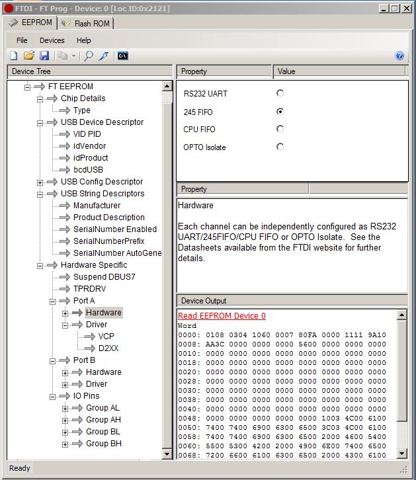Select idVendor in the device tree
This screenshot has width=416, height=480.
89,146
